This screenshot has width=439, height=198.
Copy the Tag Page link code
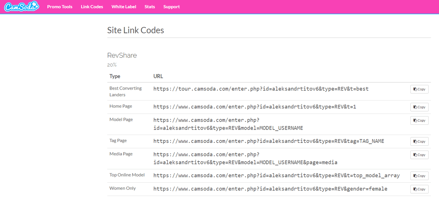pos(419,142)
